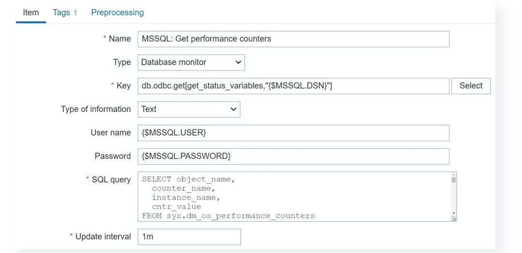This screenshot has height=253, width=522.
Task: Click the SQL query scrollbar thumb
Action: tap(454, 180)
